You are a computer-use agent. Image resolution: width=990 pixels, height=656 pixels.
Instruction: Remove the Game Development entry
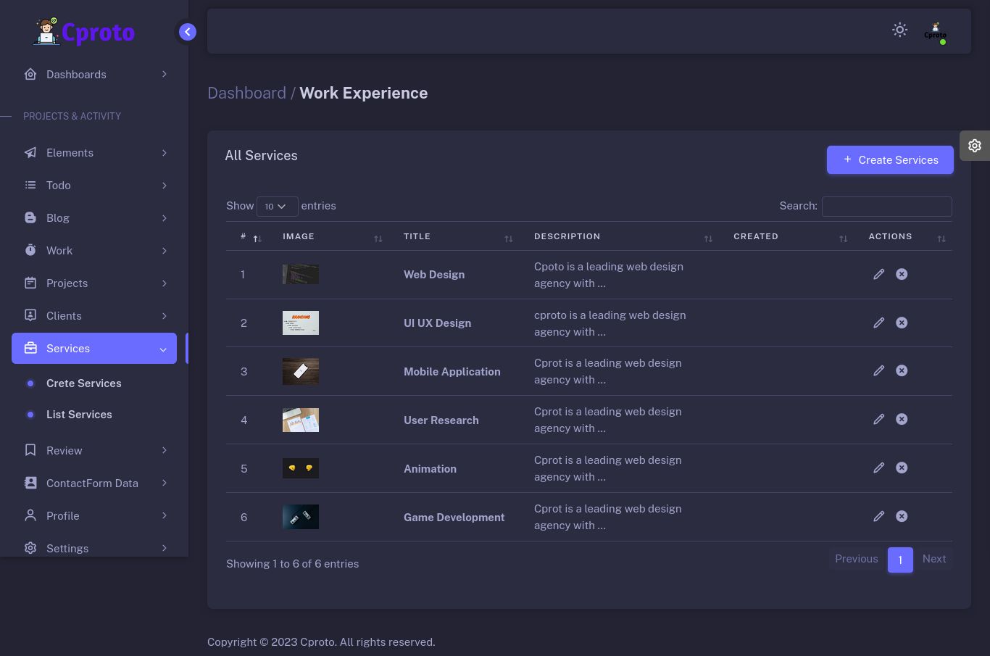(902, 516)
